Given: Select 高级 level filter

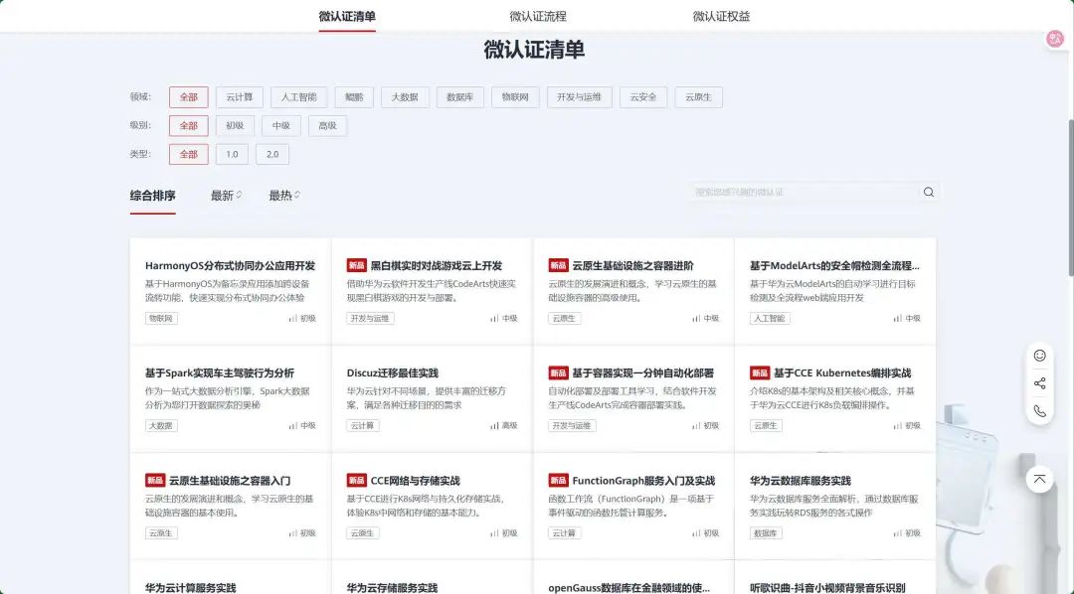Looking at the screenshot, I should [x=327, y=126].
